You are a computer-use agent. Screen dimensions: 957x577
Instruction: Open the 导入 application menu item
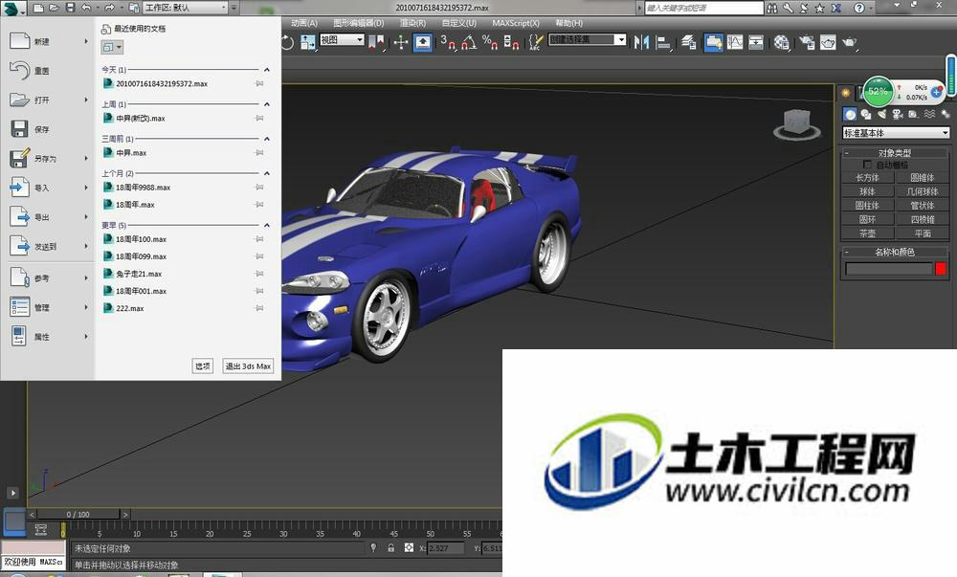coord(48,188)
